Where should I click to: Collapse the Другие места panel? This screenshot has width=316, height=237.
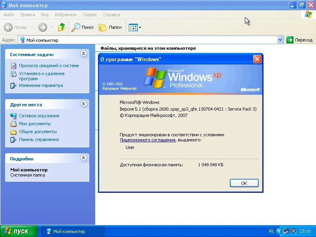pos(84,104)
